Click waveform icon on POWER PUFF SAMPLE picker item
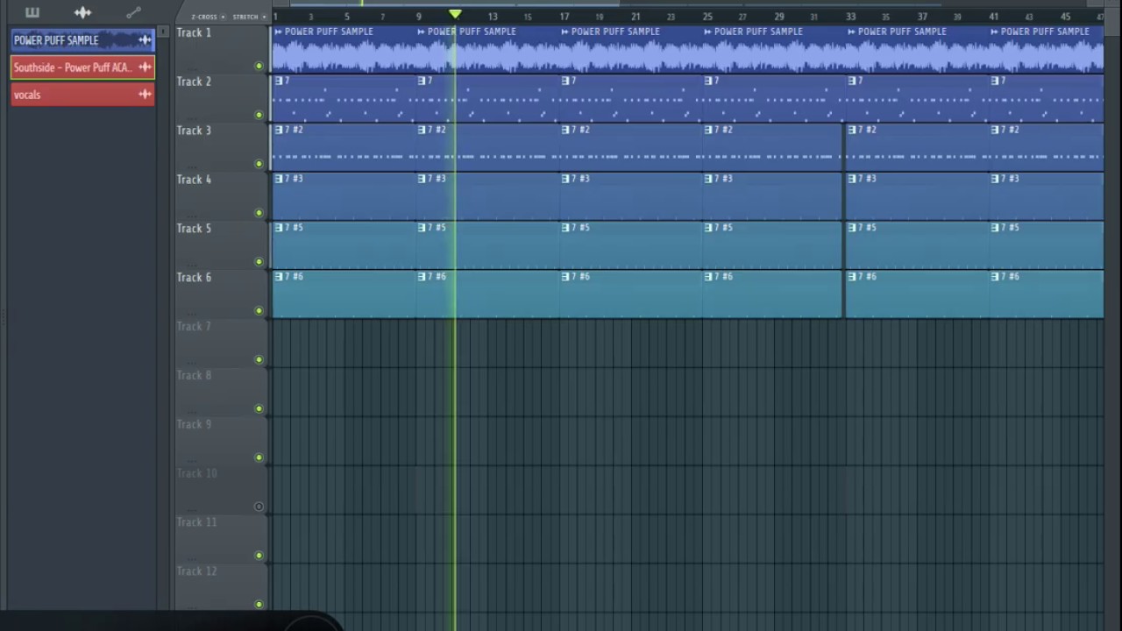 (145, 39)
